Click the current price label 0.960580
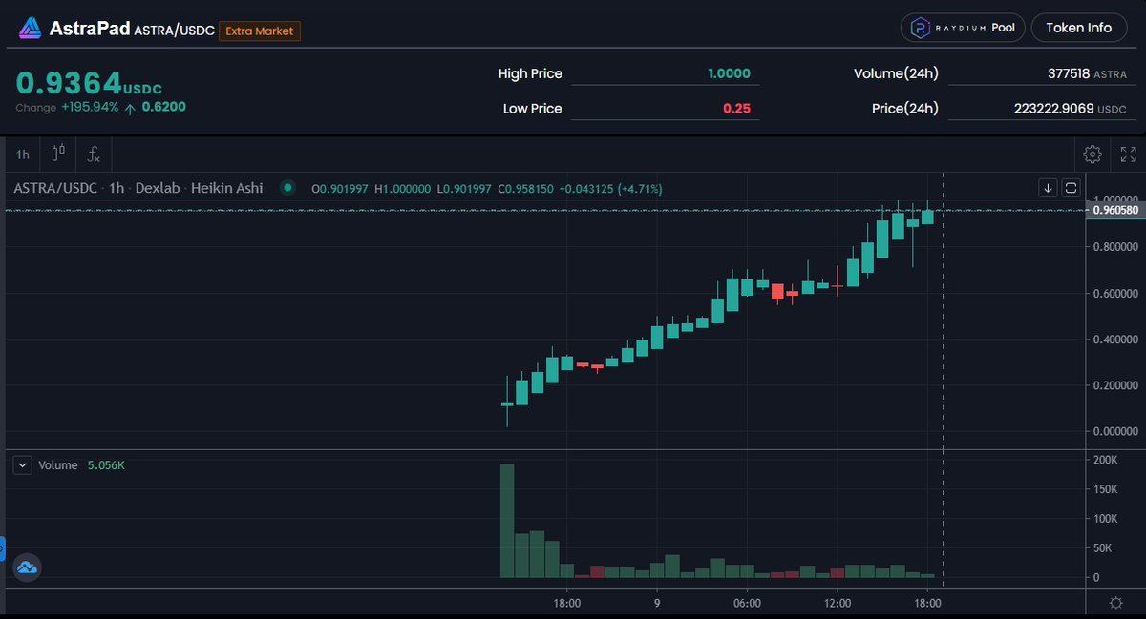The height and width of the screenshot is (619, 1146). point(1115,210)
